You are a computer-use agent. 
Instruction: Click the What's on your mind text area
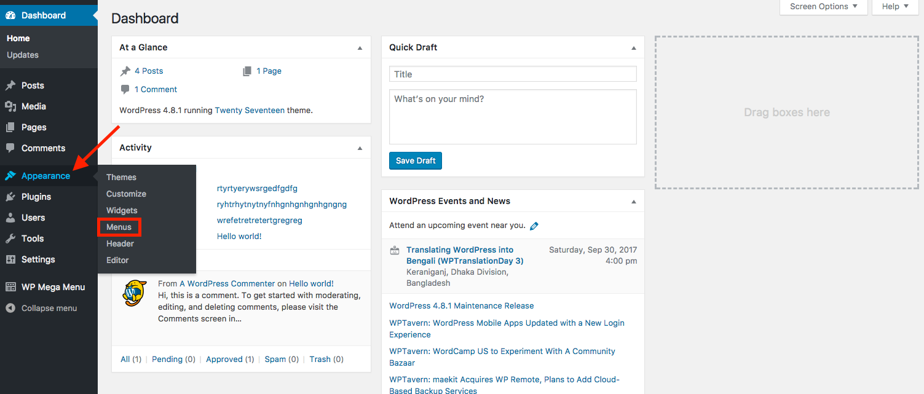pyautogui.click(x=513, y=117)
